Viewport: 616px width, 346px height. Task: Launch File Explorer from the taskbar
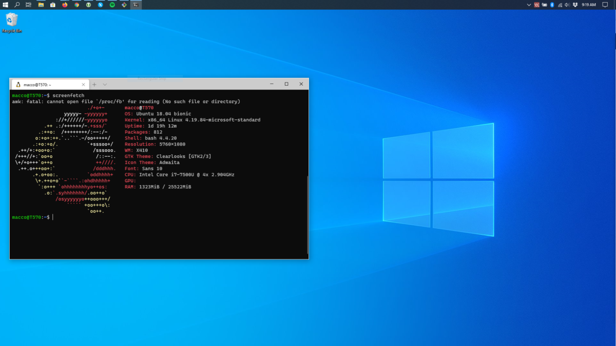(41, 5)
